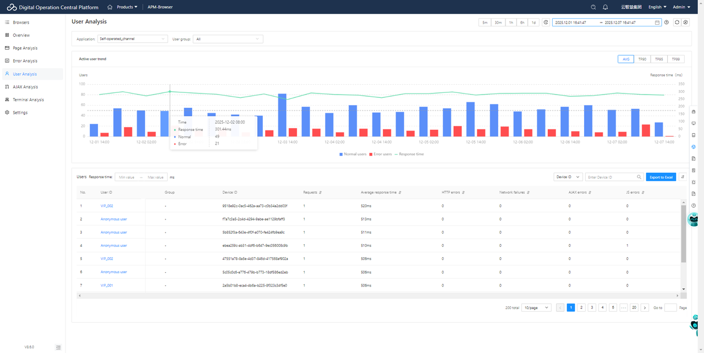704x353 pixels.
Task: Open the User group dropdown
Action: [x=227, y=38]
